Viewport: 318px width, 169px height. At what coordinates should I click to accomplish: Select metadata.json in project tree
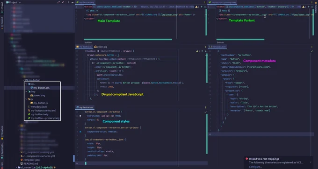[37, 106]
